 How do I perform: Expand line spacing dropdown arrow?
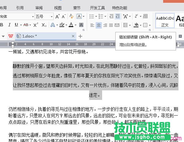click(130, 25)
